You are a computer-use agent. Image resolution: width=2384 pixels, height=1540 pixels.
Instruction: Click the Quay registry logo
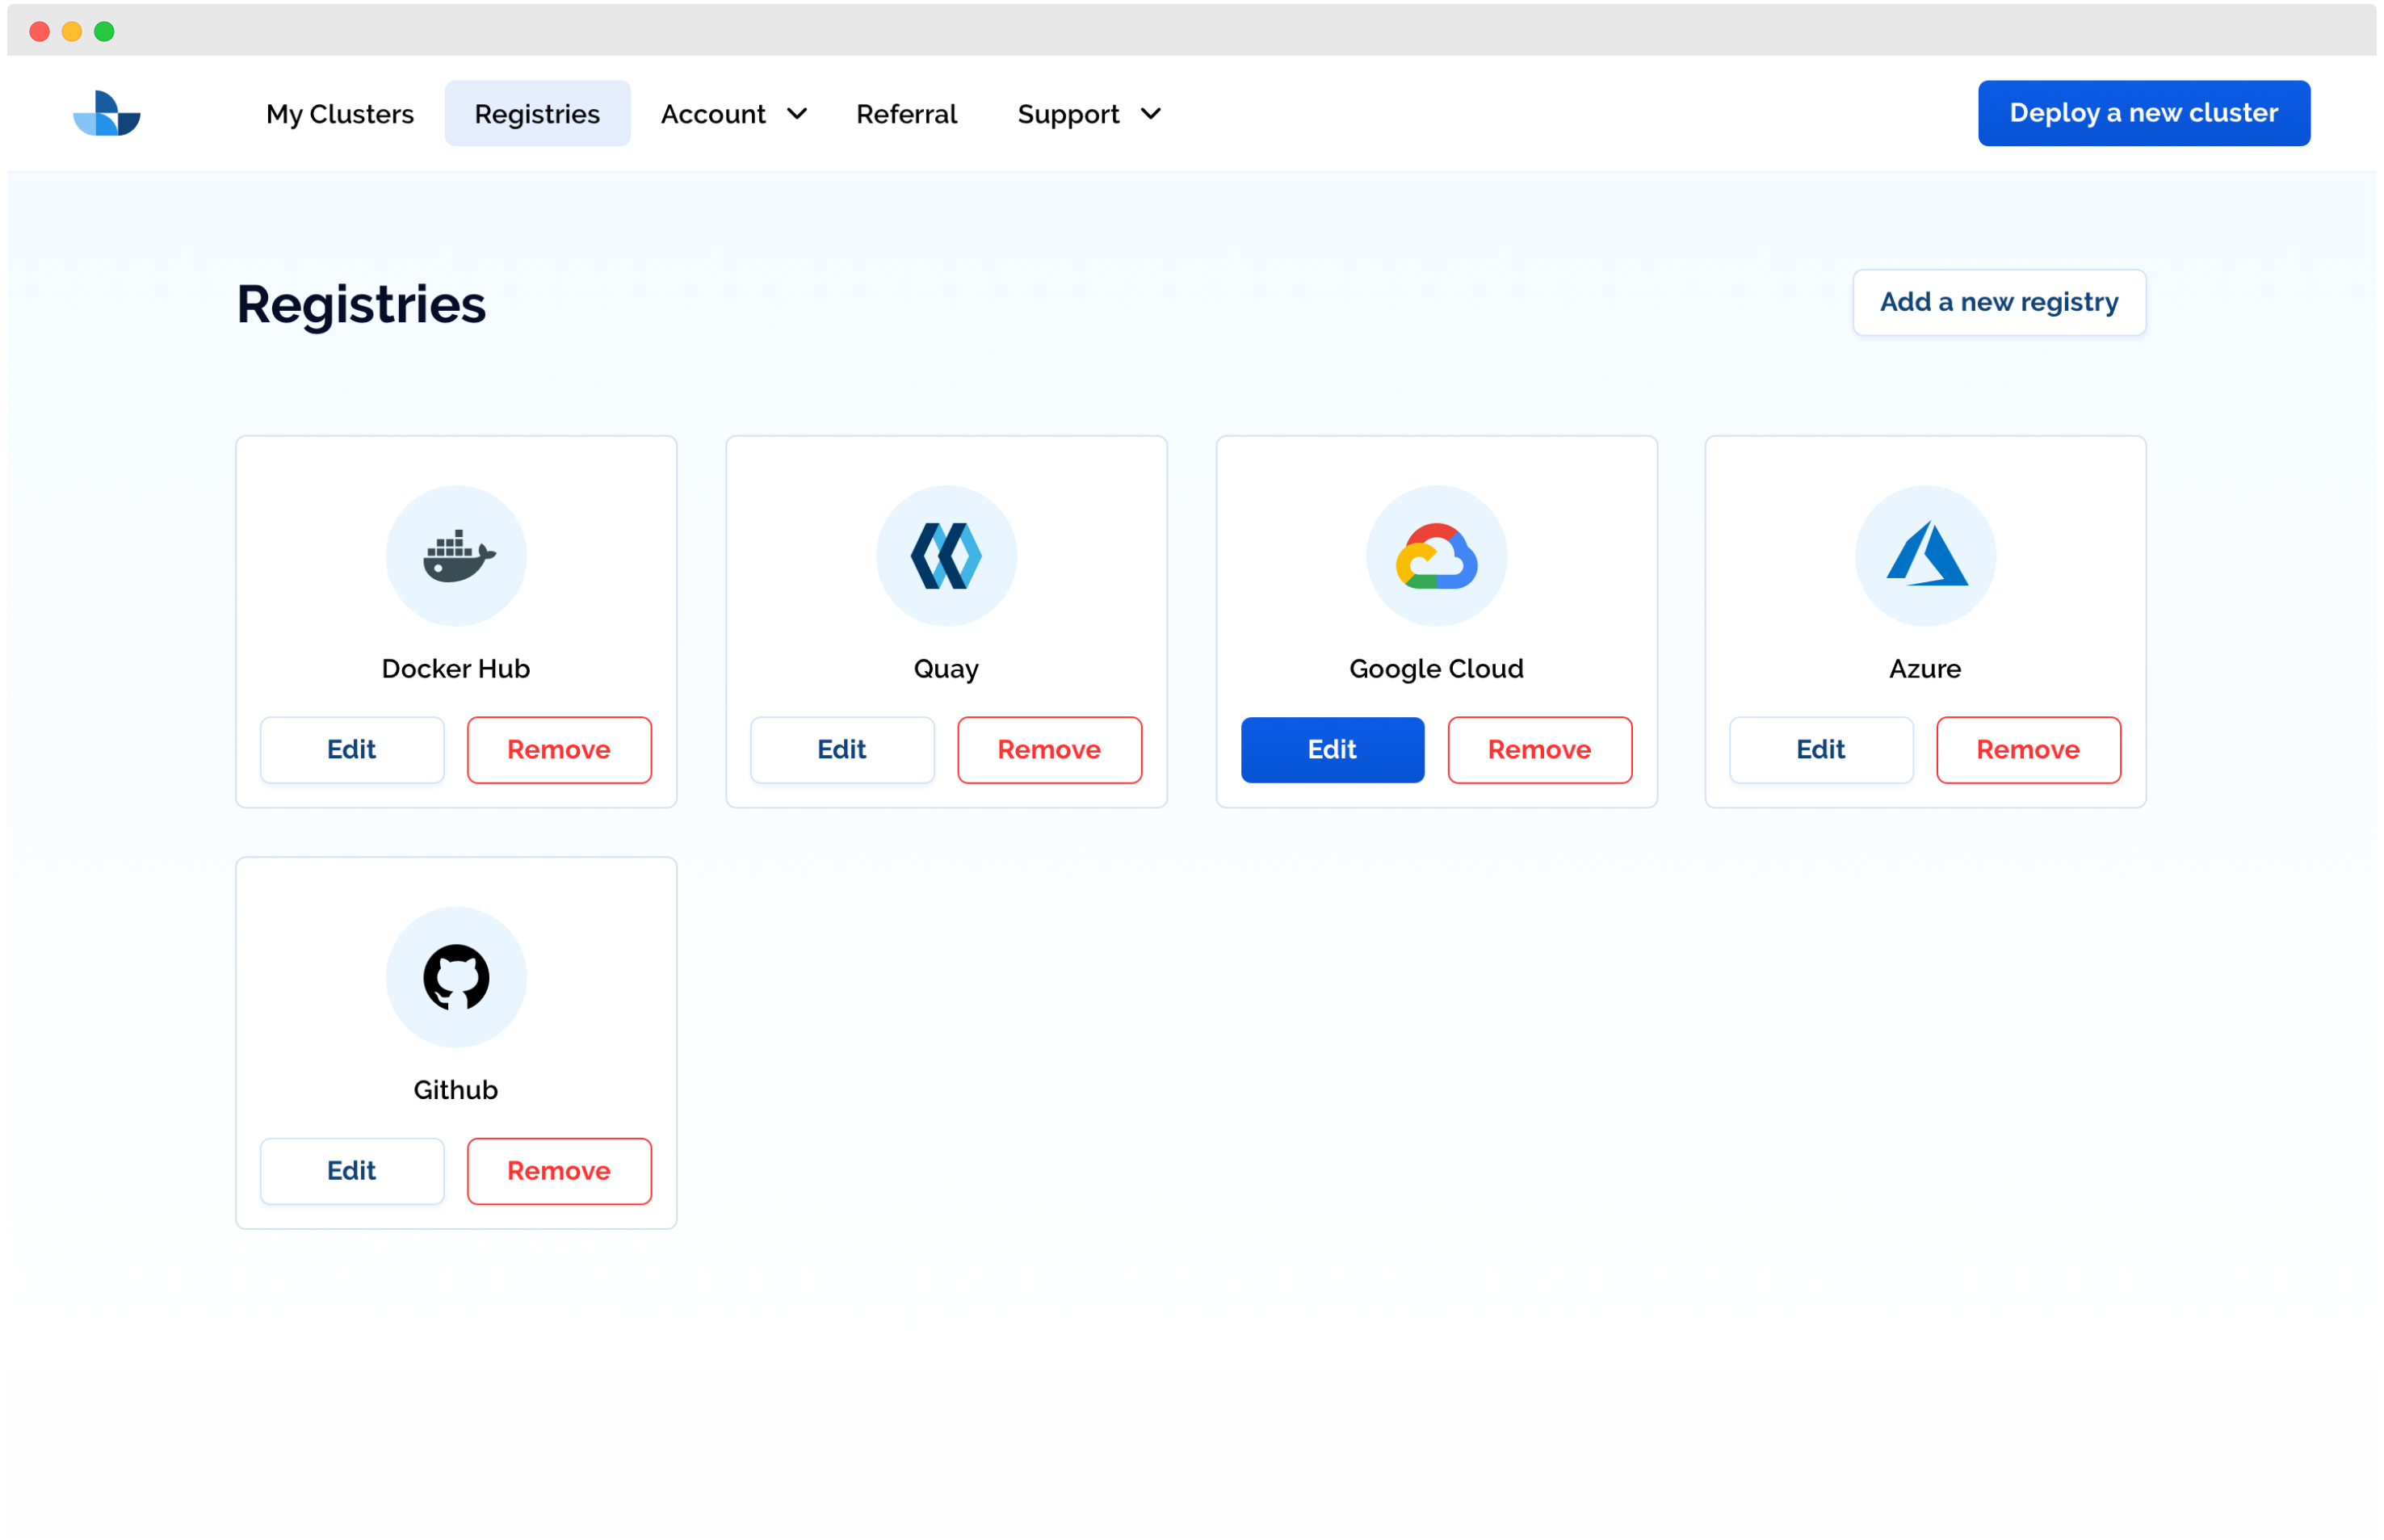point(946,556)
